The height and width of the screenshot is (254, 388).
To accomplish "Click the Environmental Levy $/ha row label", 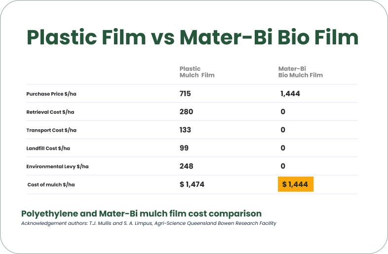I will (x=57, y=166).
